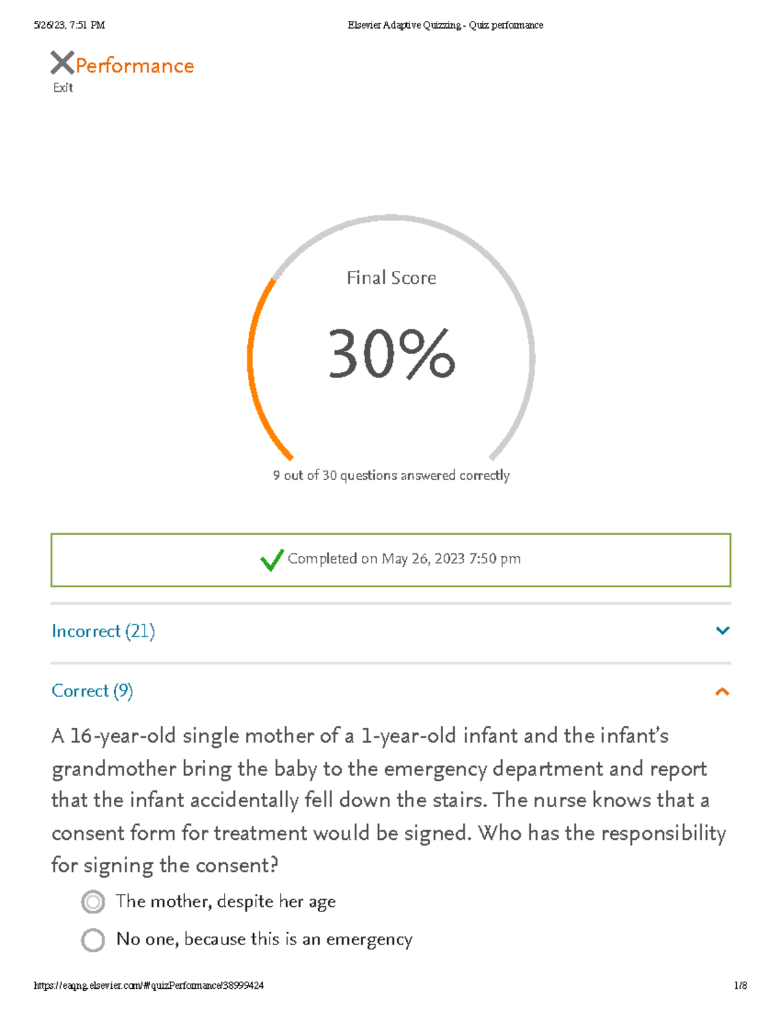Open the Incorrect answers list
This screenshot has width=781, height=1011.
[x=103, y=631]
